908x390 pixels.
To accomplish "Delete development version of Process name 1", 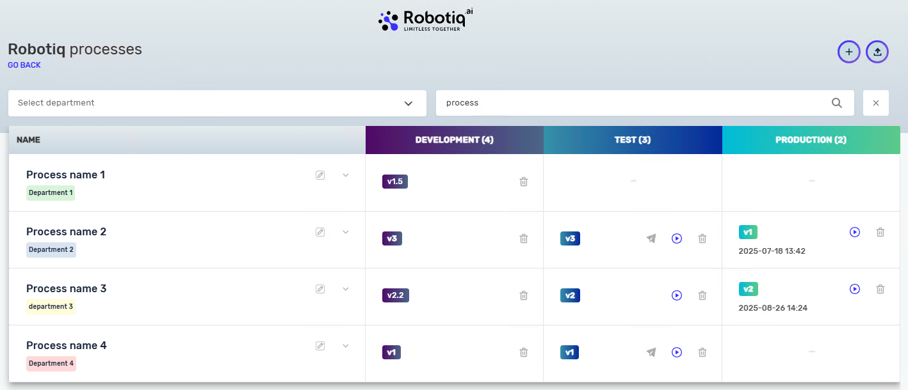I will (524, 182).
